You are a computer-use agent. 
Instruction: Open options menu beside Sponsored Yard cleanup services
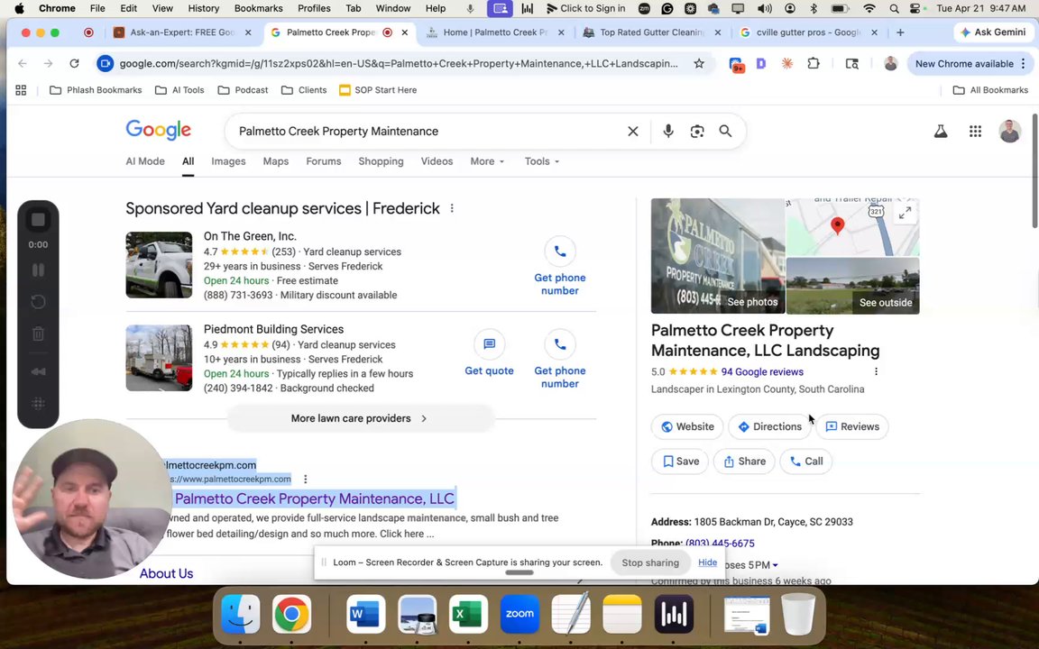point(452,208)
